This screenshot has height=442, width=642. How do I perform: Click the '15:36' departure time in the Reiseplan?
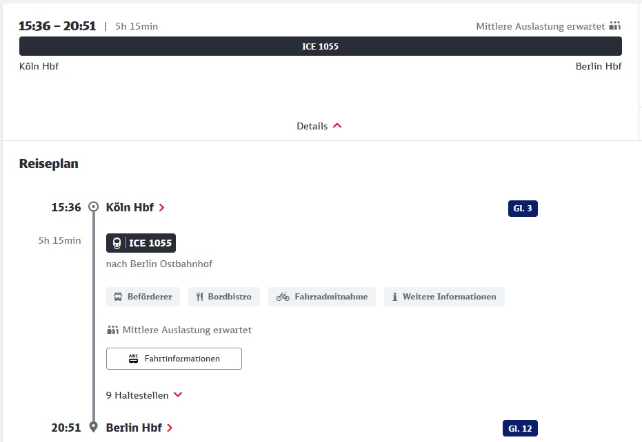(x=66, y=207)
